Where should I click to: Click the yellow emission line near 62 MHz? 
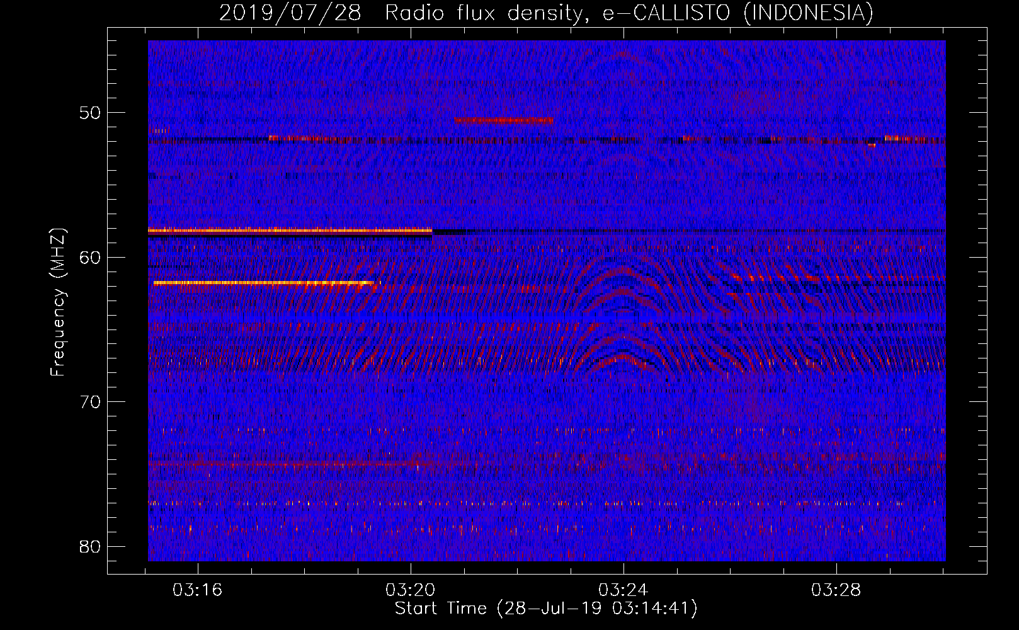click(x=264, y=283)
